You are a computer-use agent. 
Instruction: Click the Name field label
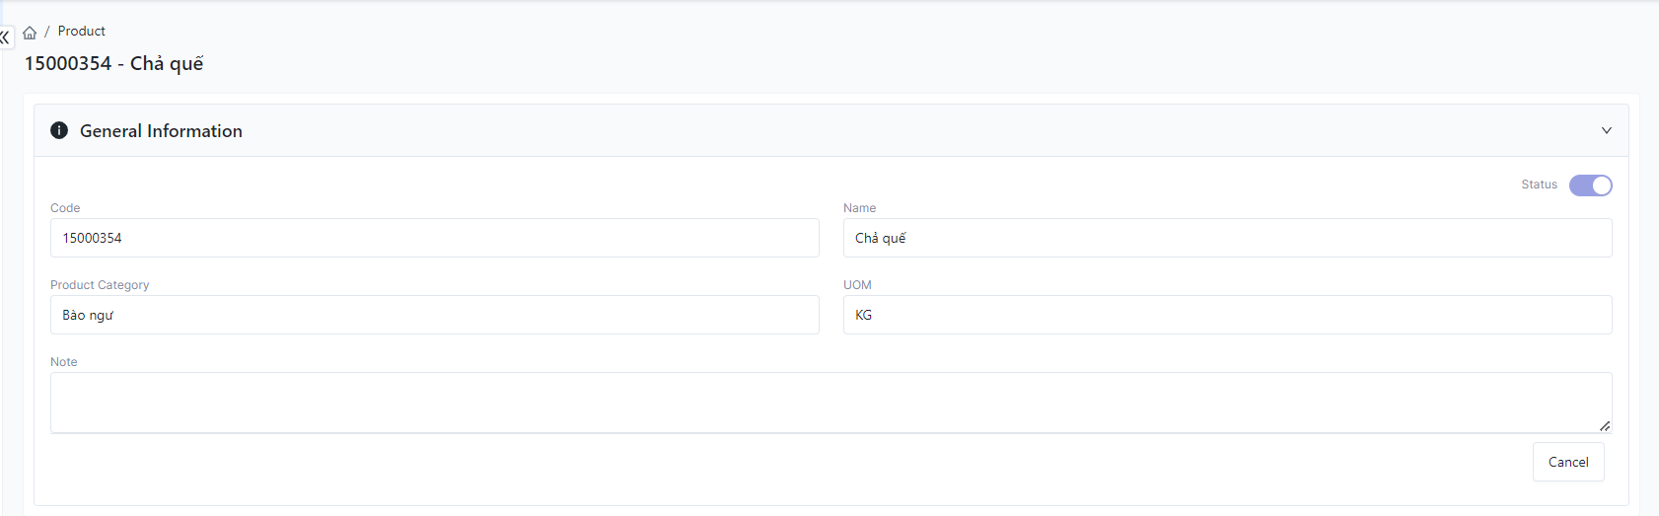coord(859,208)
